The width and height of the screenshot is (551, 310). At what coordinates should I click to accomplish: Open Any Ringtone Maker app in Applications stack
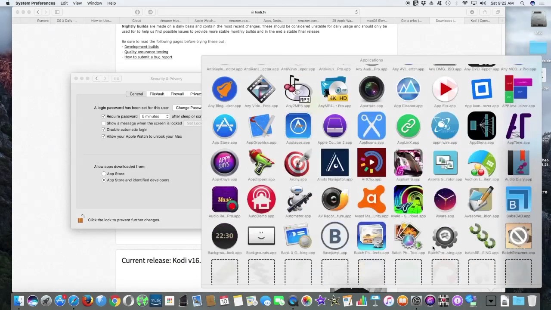224,90
